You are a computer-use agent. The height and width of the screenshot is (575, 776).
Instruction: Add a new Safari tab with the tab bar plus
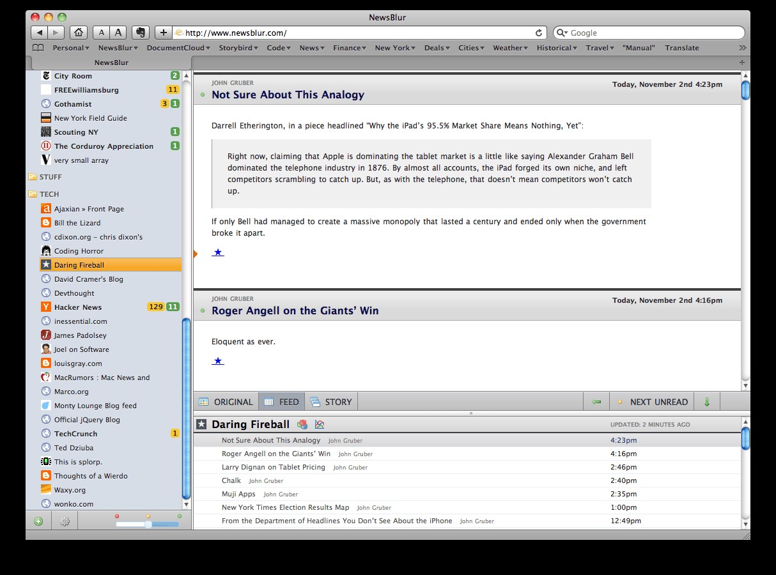coord(741,63)
